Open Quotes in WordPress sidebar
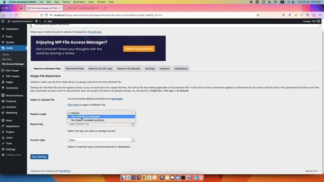 pyautogui.click(x=10, y=42)
